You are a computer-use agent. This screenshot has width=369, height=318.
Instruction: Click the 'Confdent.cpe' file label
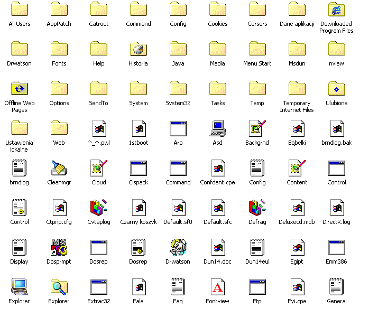(217, 182)
